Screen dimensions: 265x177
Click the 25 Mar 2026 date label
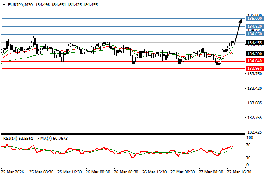tap(13, 172)
